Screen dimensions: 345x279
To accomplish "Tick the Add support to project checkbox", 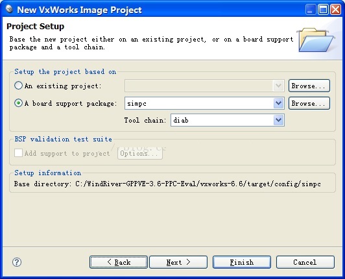I will pyautogui.click(x=18, y=153).
